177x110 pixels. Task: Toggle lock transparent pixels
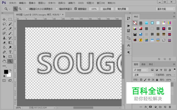point(141,80)
